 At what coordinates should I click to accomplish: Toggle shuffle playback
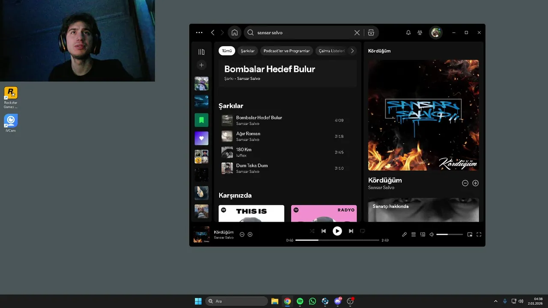click(x=312, y=231)
